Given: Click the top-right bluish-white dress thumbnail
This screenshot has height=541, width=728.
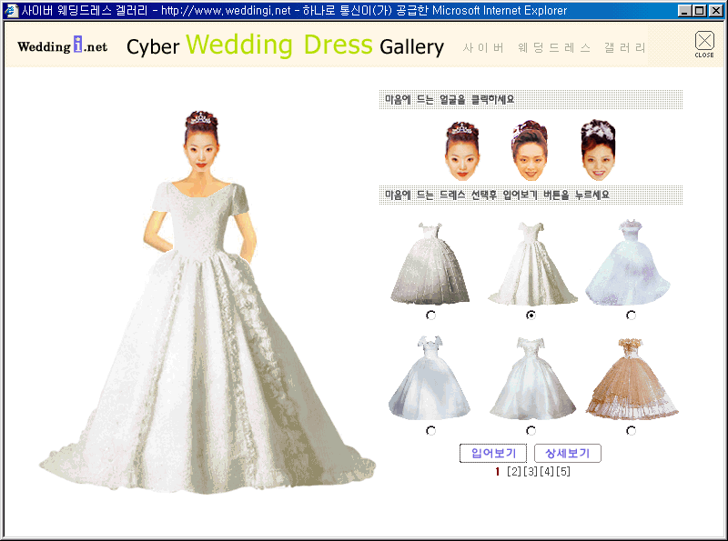Looking at the screenshot, I should coord(629,263).
